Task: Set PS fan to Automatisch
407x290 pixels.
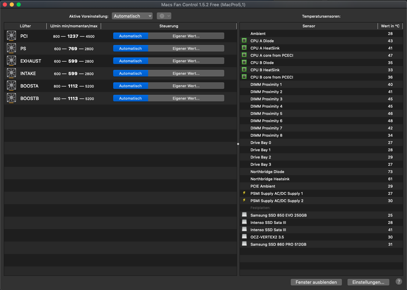Action: [x=130, y=48]
